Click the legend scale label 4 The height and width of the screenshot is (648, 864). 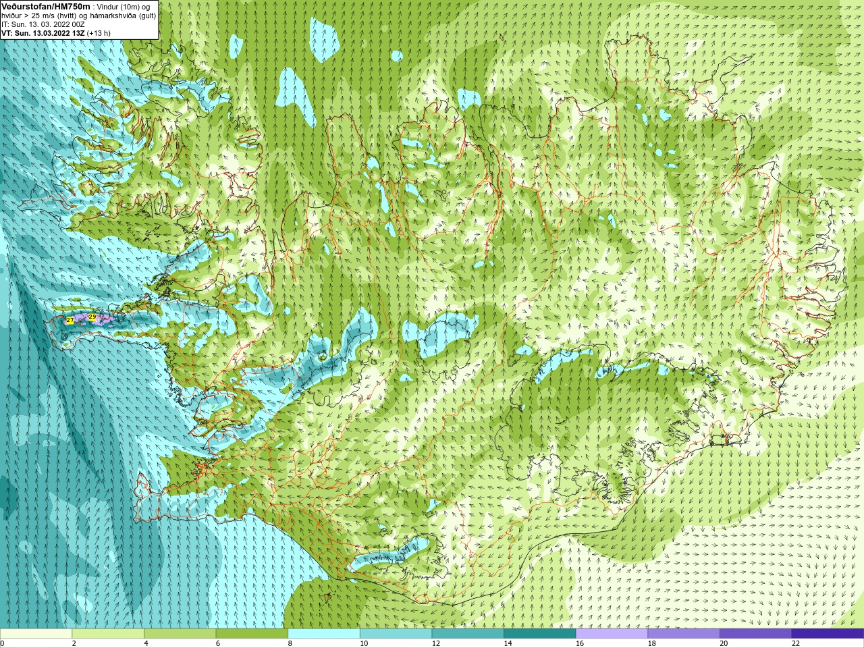tap(146, 643)
